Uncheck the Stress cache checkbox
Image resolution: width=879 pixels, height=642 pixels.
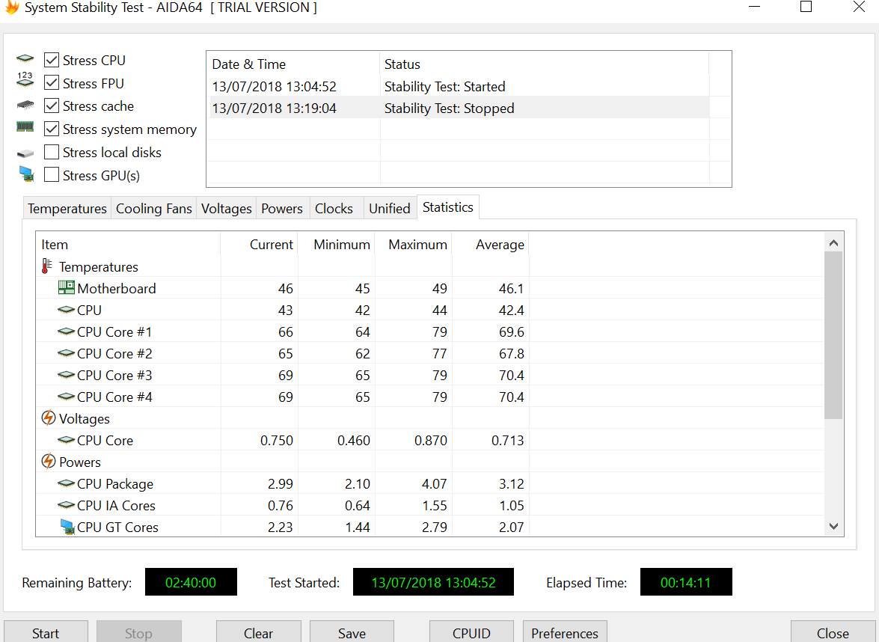(x=52, y=106)
